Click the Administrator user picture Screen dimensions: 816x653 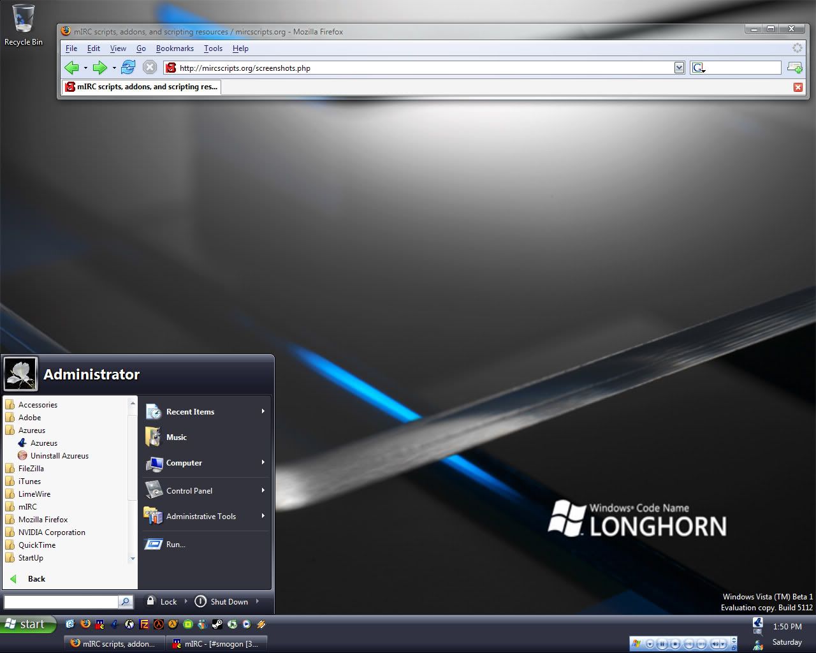21,374
